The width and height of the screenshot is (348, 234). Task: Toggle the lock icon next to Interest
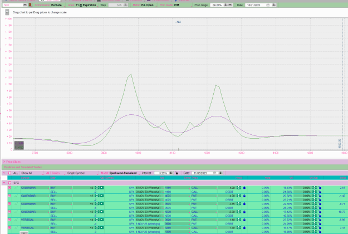coord(177,173)
